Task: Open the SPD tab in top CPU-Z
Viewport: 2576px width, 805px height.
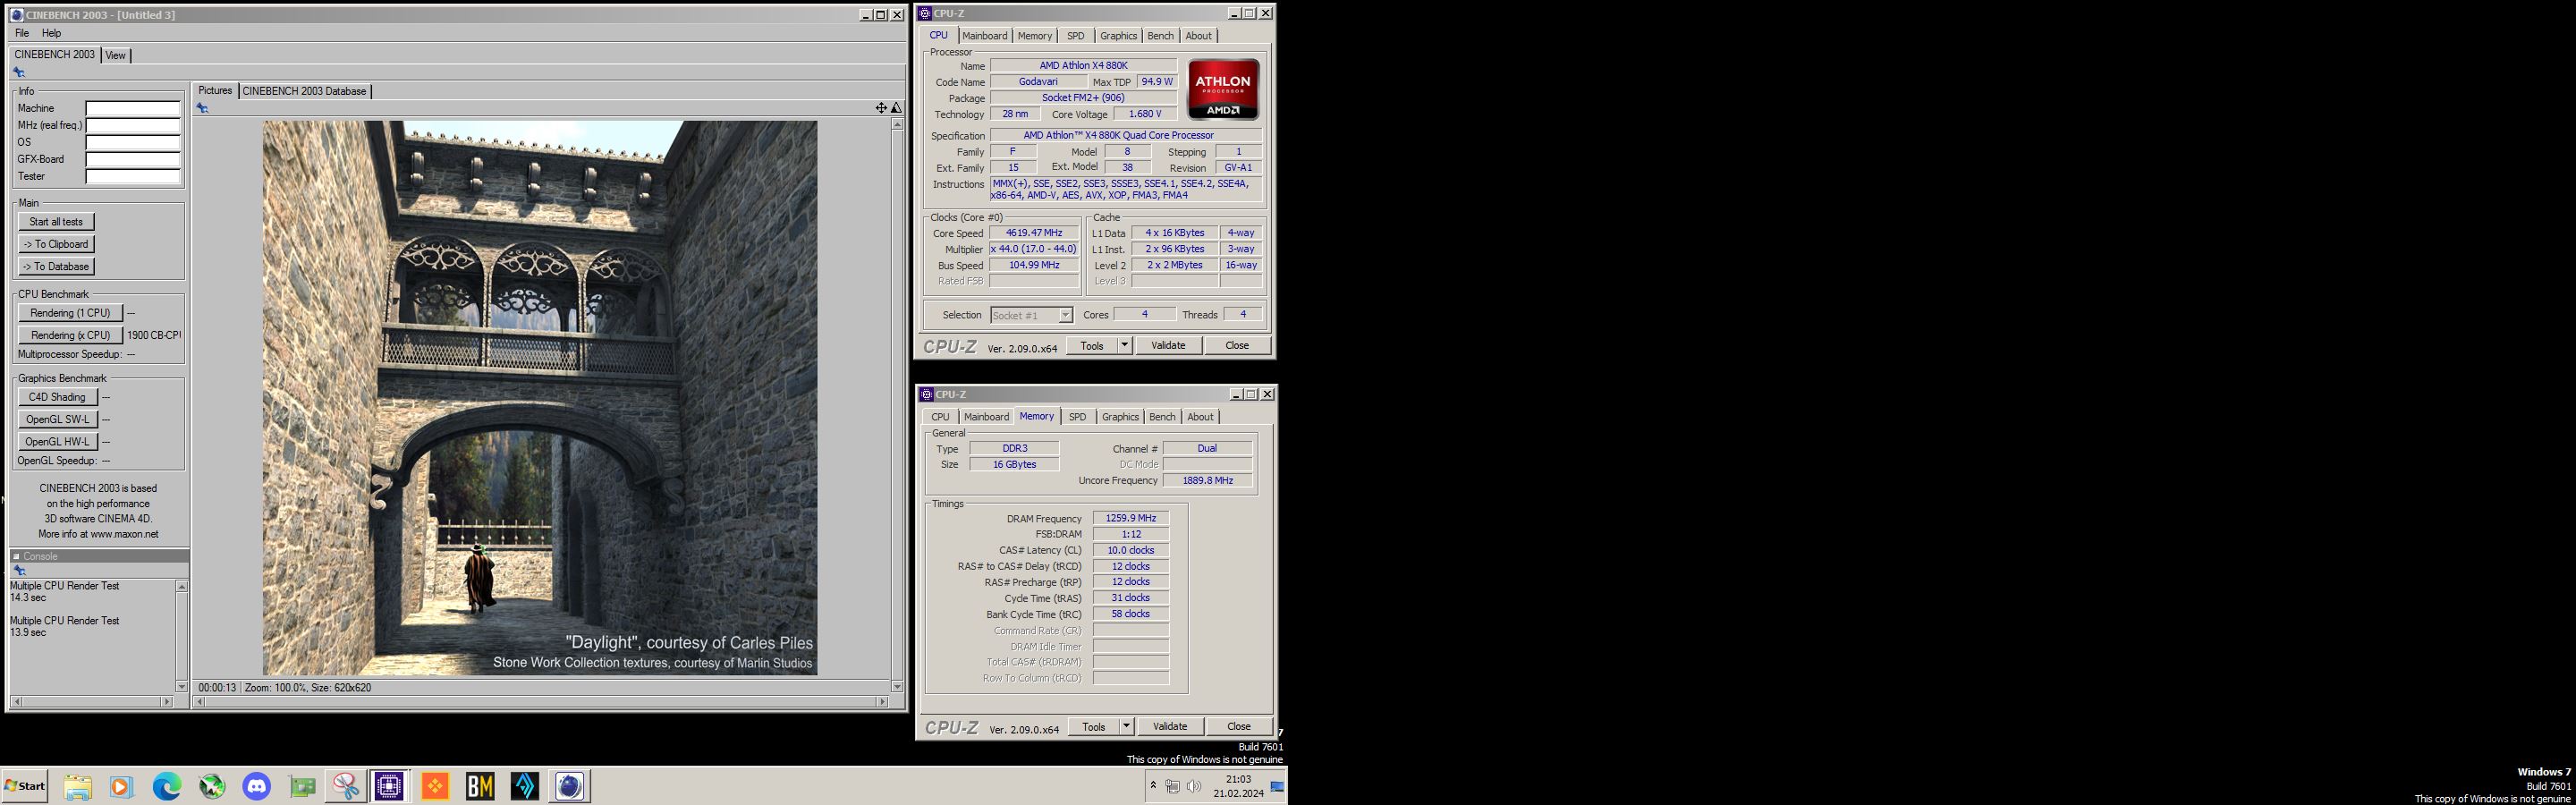Action: pyautogui.click(x=1075, y=36)
